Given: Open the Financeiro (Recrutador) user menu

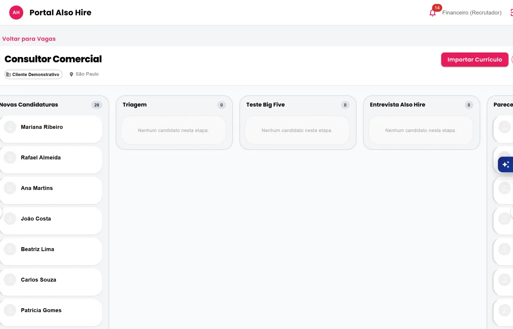Looking at the screenshot, I should [472, 13].
